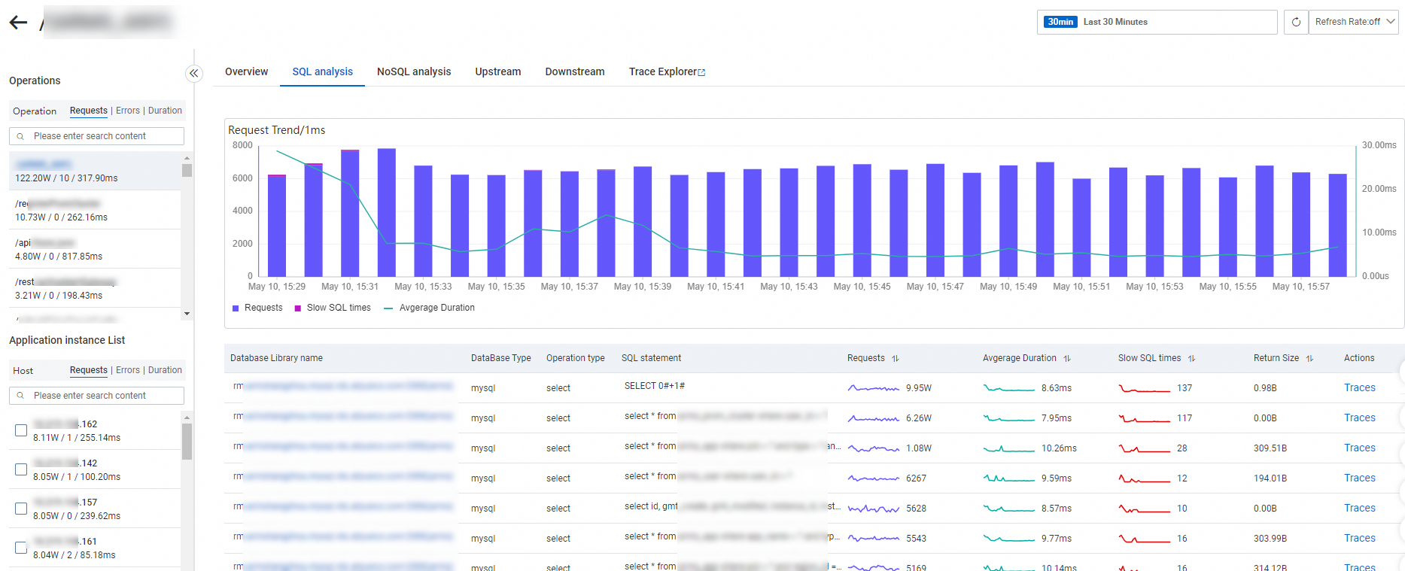This screenshot has width=1405, height=571.
Task: Switch to the Upstream tab
Action: point(497,72)
